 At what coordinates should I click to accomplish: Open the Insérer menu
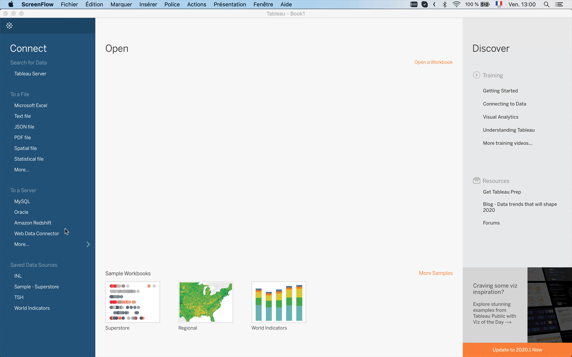(148, 4)
